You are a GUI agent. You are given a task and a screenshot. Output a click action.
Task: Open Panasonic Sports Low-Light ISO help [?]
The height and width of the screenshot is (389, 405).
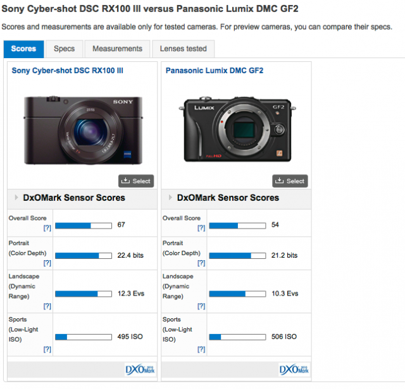tap(201, 349)
